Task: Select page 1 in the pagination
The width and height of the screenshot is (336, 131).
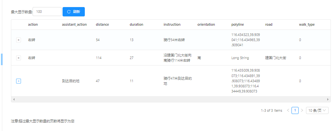Action: [x=295, y=110]
